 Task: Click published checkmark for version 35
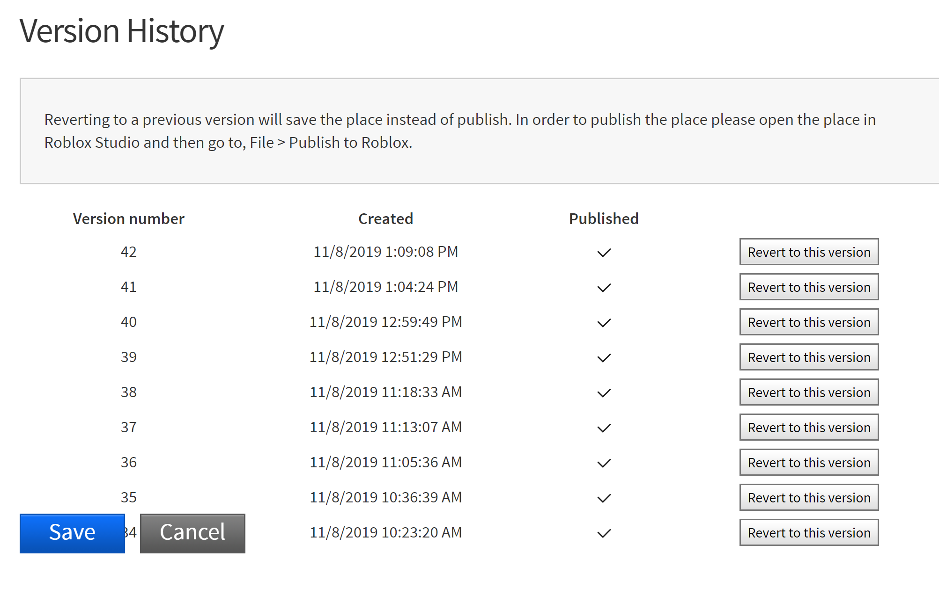tap(604, 498)
